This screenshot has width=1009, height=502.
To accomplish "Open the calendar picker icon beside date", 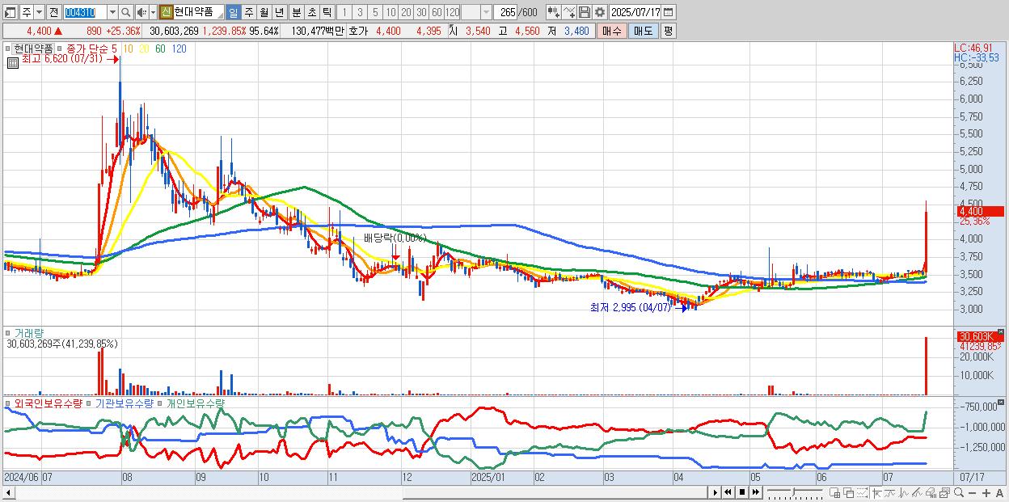I will click(669, 12).
